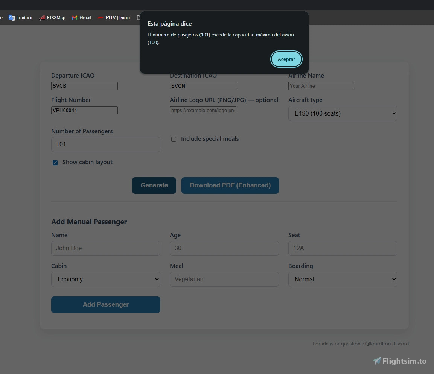Select the Departure ICAO field showing SVCB

coord(84,86)
